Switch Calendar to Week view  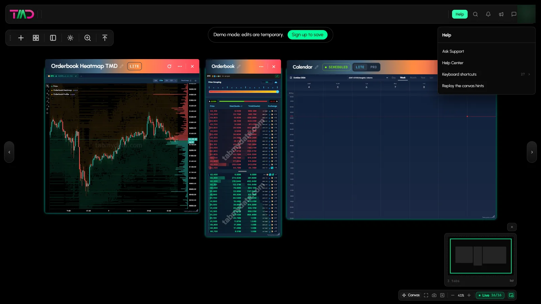pyautogui.click(x=403, y=78)
